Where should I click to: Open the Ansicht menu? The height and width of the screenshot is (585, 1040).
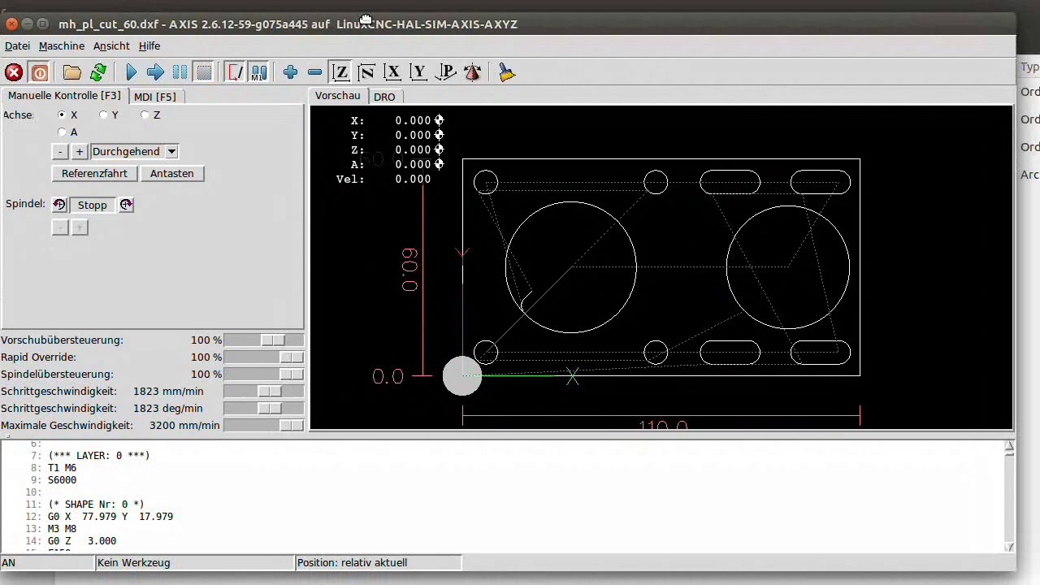click(111, 46)
